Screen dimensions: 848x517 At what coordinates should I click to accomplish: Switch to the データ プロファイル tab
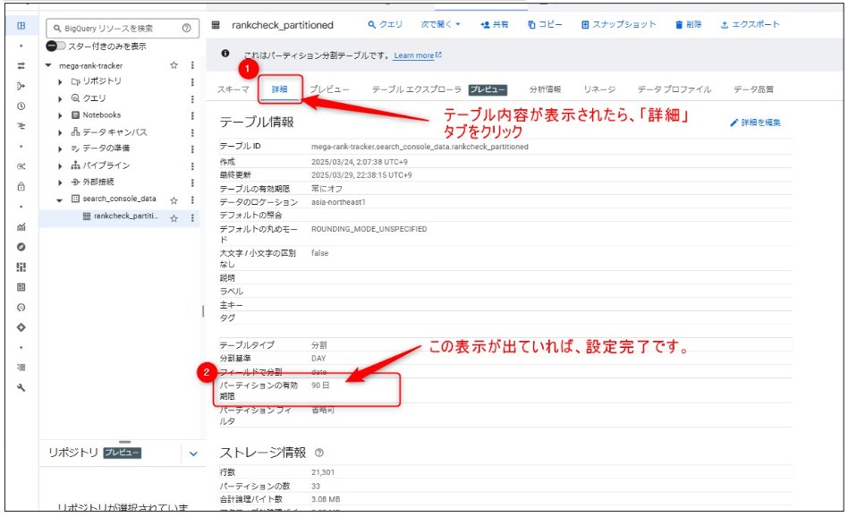[674, 89]
